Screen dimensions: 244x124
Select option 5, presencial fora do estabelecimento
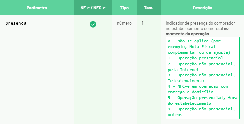(x=203, y=101)
